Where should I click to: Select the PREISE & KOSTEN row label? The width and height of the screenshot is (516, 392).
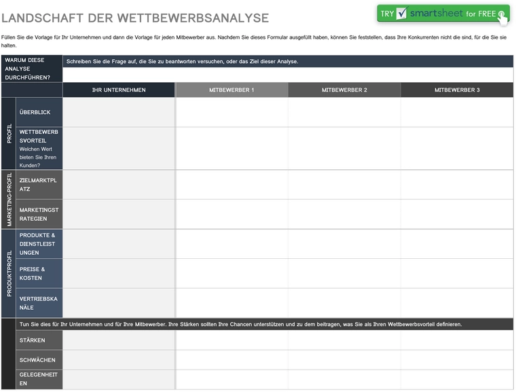(x=39, y=274)
